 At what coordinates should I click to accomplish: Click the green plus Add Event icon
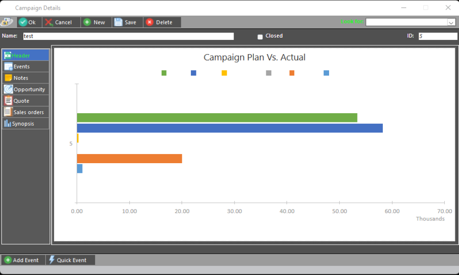coord(8,260)
